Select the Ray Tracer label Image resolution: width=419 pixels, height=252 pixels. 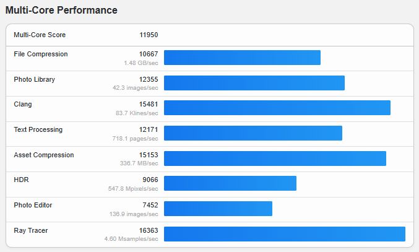[31, 230]
